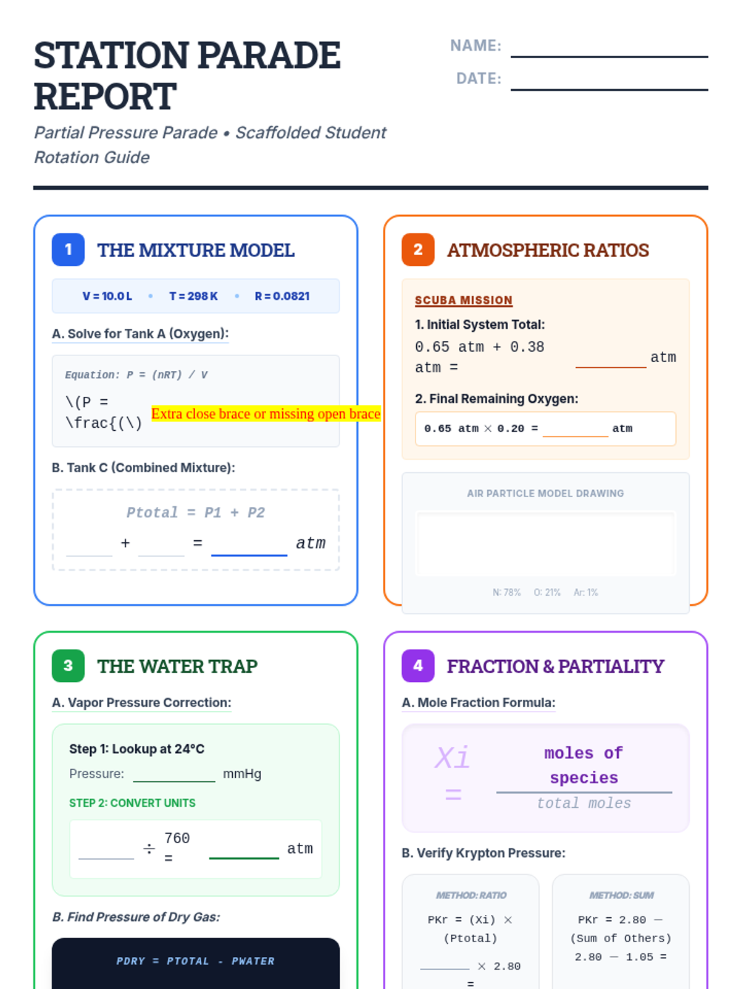
Task: Click the red brace error message
Action: 266,414
